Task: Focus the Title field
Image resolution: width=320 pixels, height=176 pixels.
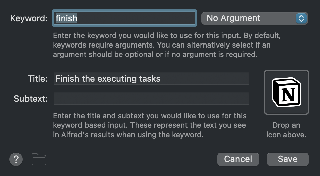Action: pyautogui.click(x=151, y=78)
